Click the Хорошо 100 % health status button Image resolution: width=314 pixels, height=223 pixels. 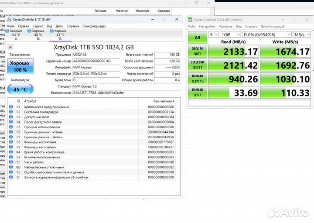pyautogui.click(x=20, y=66)
